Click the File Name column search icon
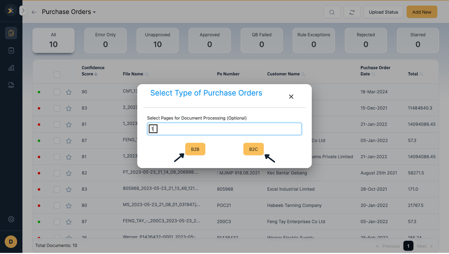The width and height of the screenshot is (449, 254). click(x=146, y=74)
